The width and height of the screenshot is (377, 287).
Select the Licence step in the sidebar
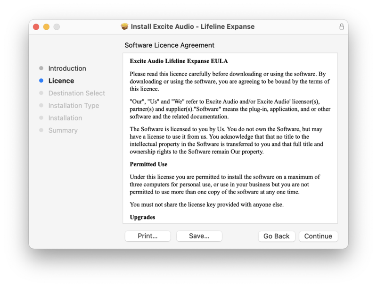(61, 81)
